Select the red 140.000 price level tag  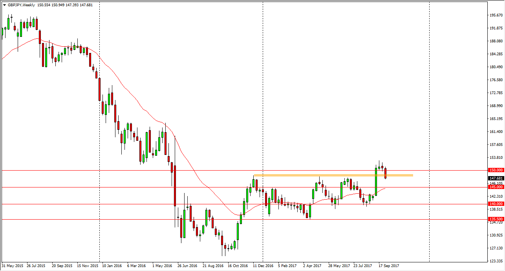(x=496, y=204)
